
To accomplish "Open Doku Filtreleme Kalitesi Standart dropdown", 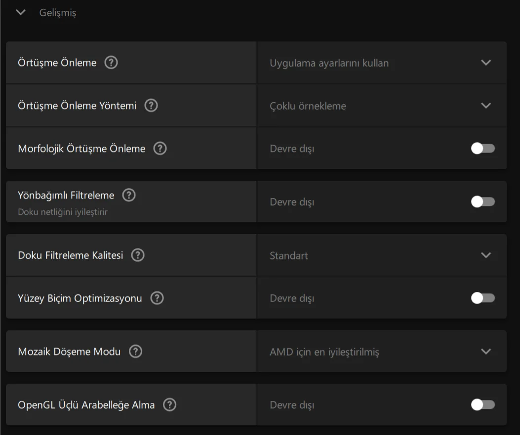I will pyautogui.click(x=382, y=255).
